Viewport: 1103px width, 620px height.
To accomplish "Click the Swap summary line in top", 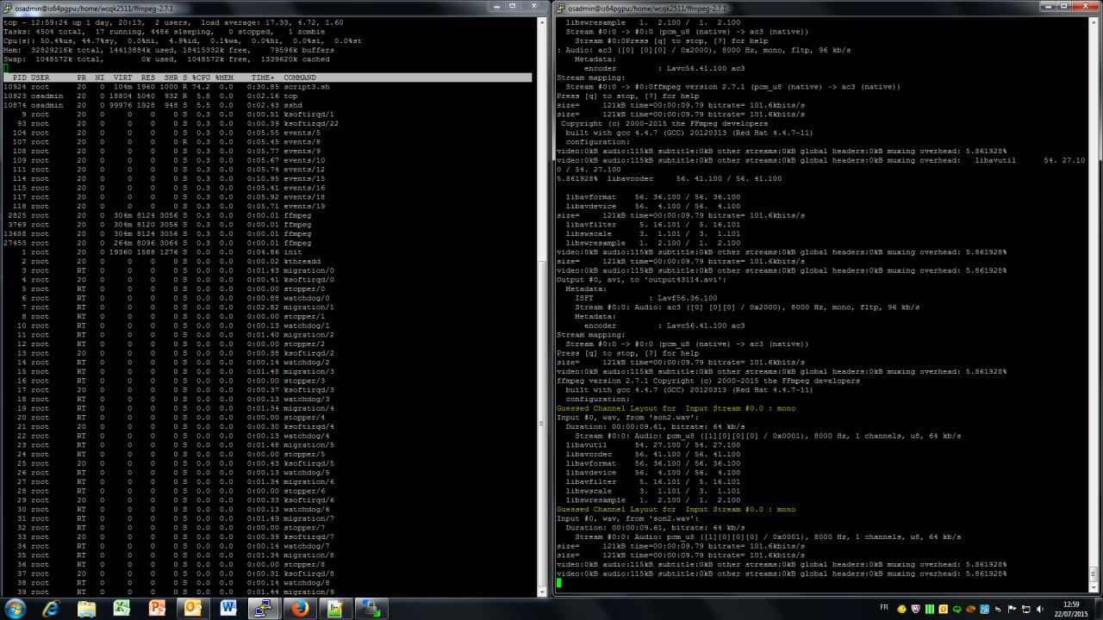I will pos(167,59).
